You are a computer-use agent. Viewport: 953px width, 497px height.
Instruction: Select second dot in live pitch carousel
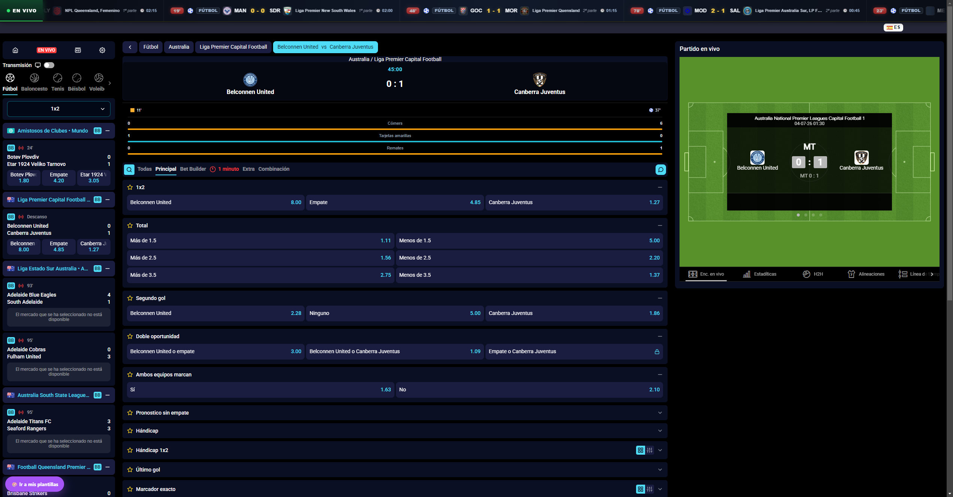tap(806, 215)
